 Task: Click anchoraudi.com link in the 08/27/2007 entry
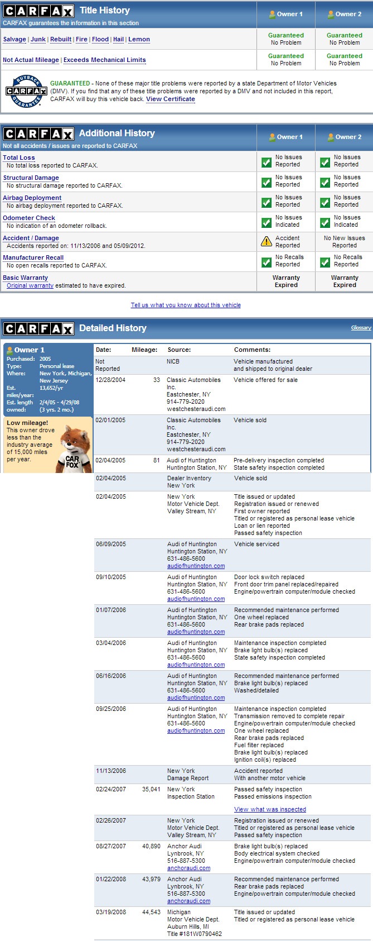pyautogui.click(x=189, y=868)
